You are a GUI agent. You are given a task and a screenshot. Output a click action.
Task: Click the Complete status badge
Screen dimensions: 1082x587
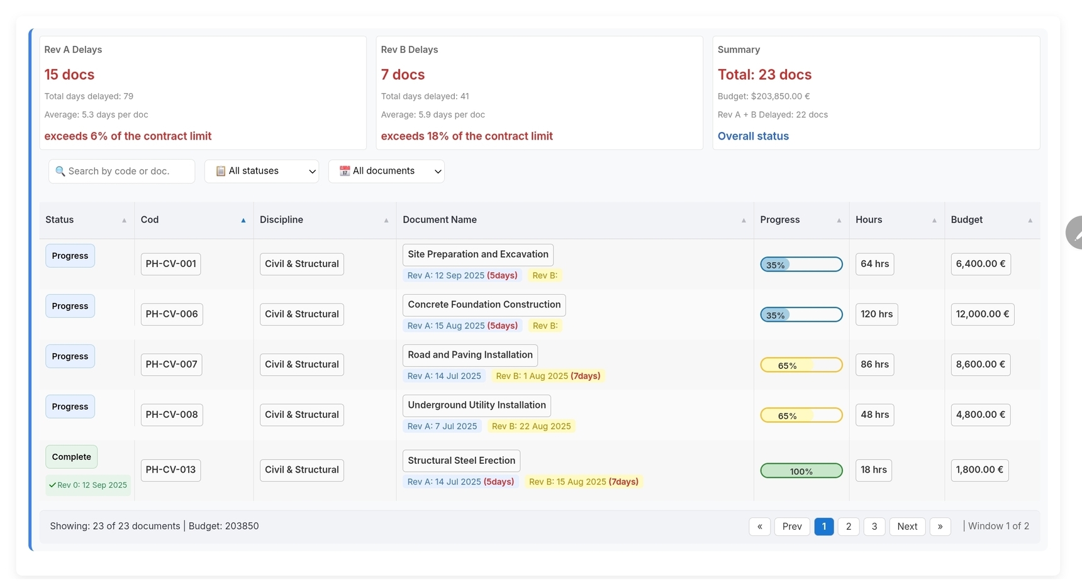(71, 457)
